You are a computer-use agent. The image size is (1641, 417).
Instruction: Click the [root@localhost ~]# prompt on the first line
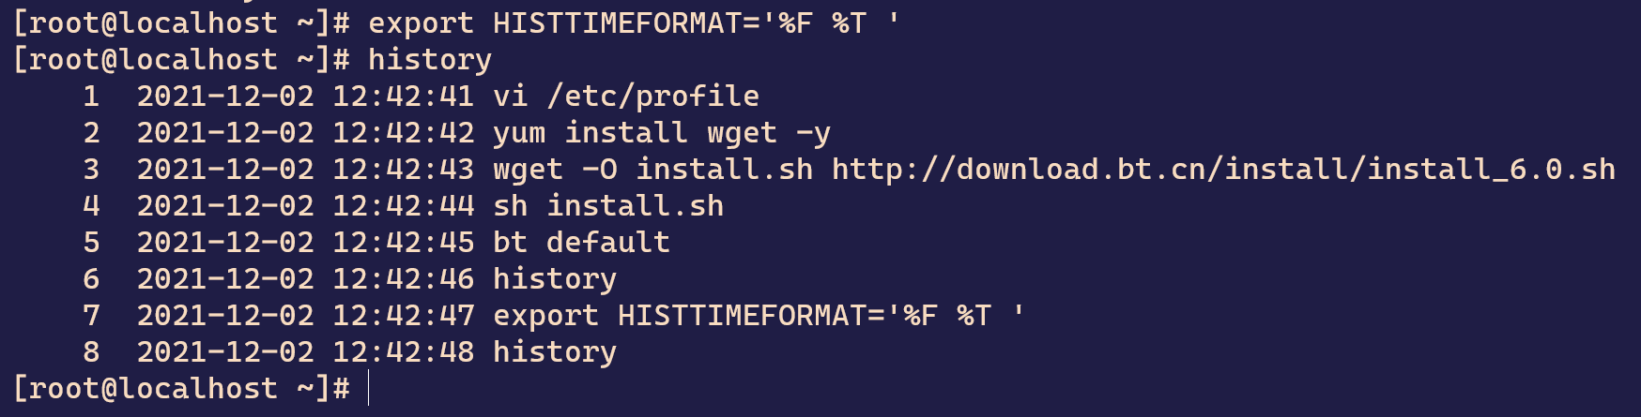click(182, 22)
